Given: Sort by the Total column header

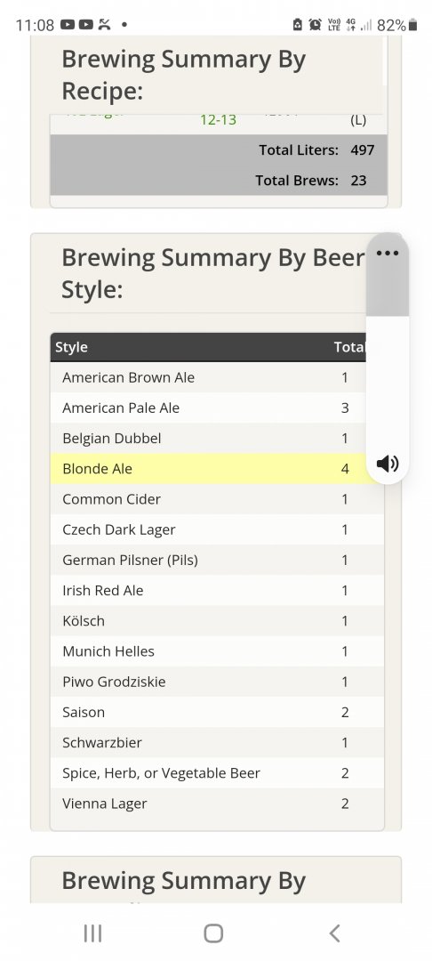Looking at the screenshot, I should coord(349,347).
